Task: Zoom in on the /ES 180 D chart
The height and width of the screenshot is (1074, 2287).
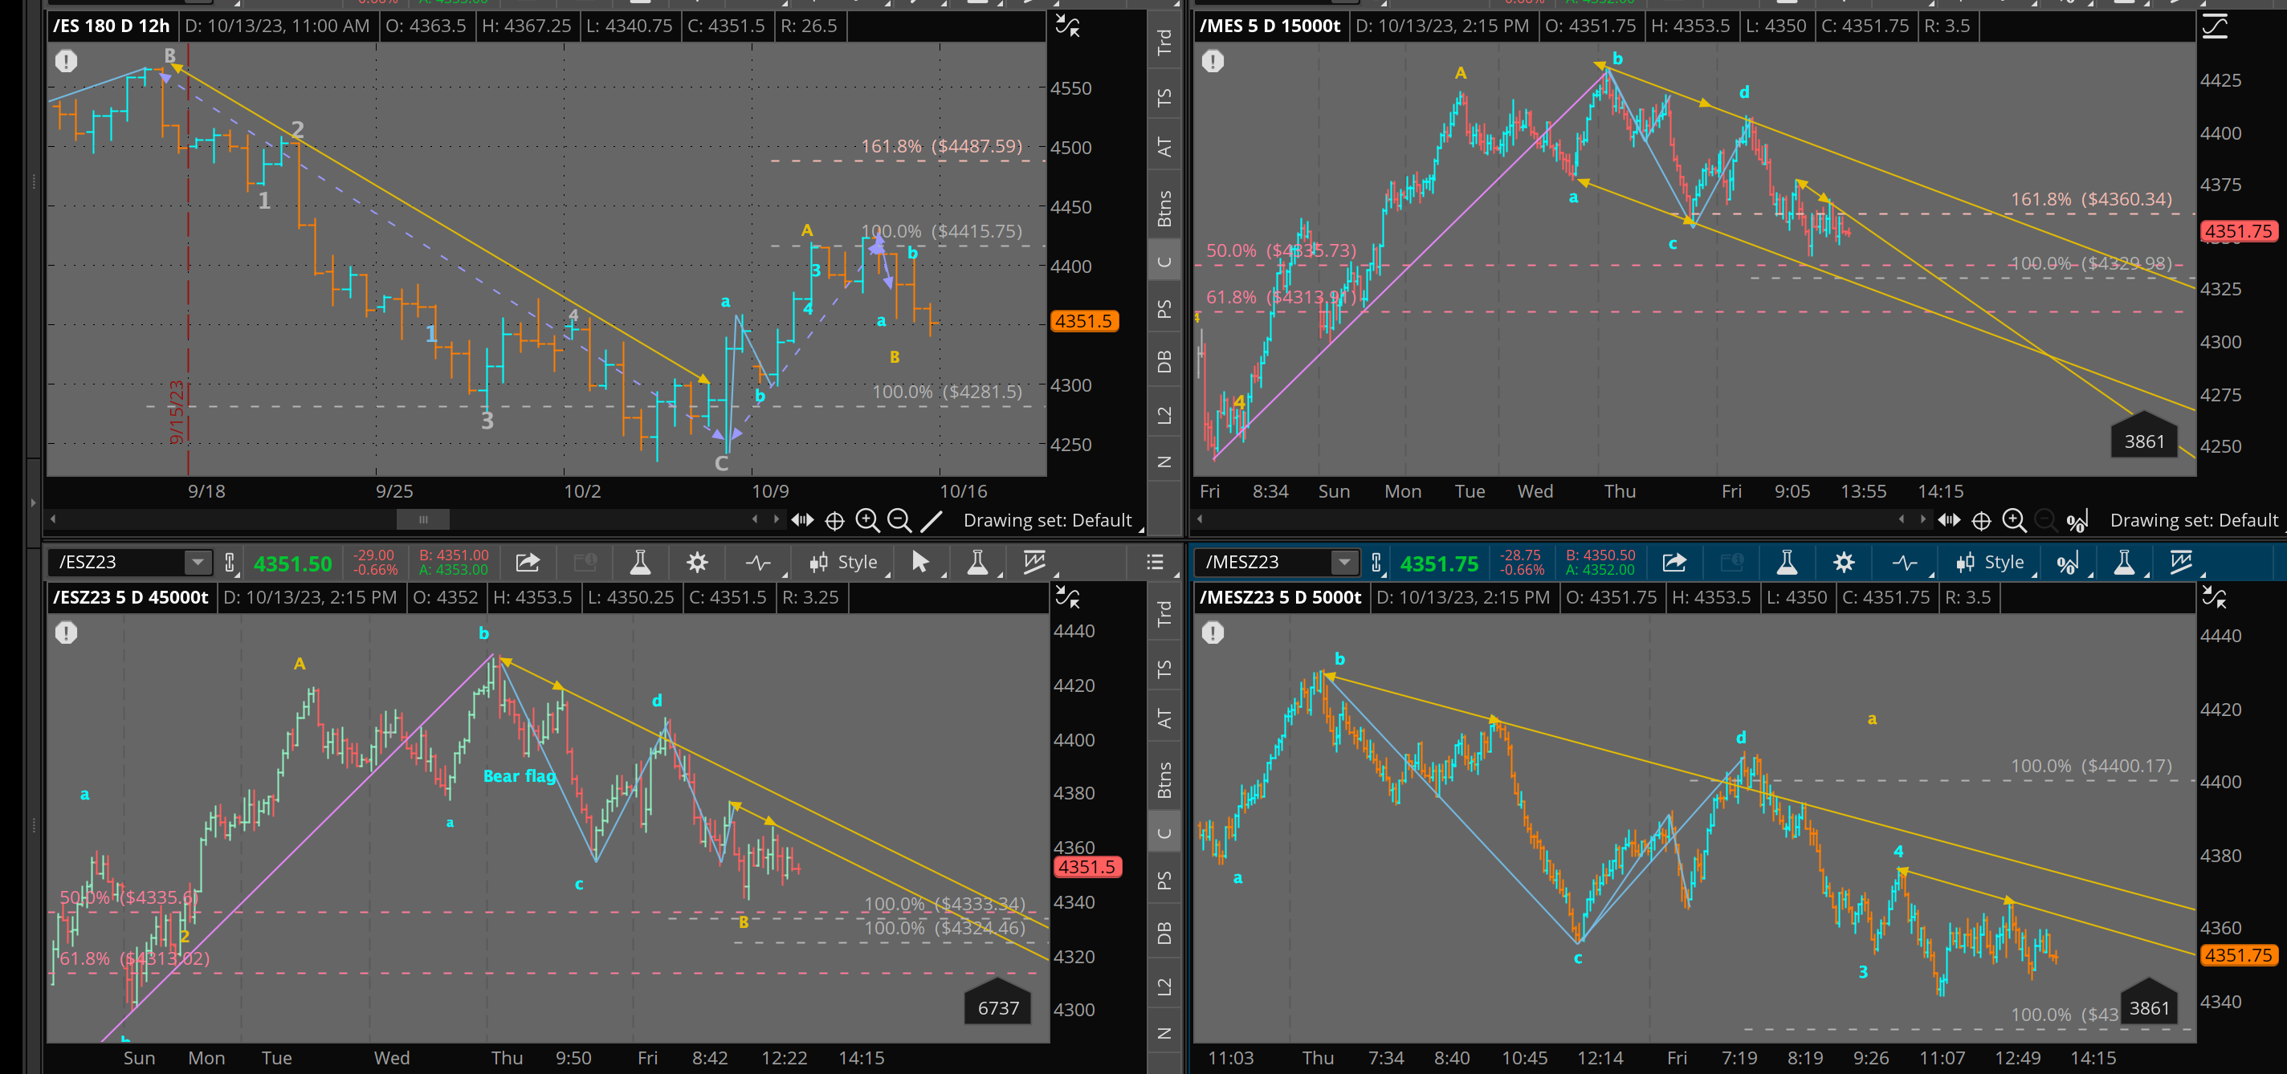Action: [x=867, y=520]
